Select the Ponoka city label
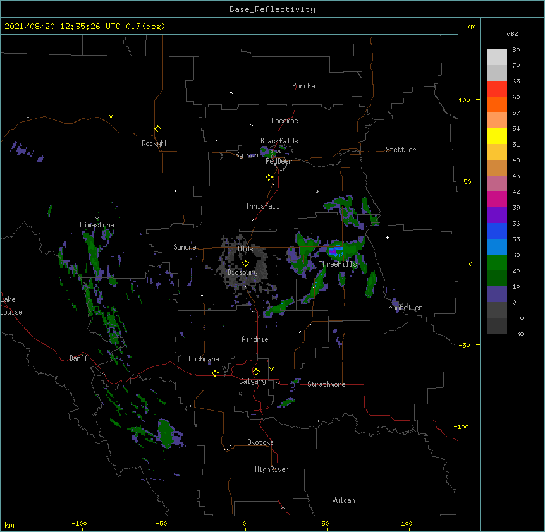The image size is (545, 532). pyautogui.click(x=303, y=86)
